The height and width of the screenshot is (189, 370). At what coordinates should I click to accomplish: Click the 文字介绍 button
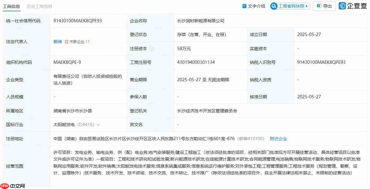tap(253, 6)
